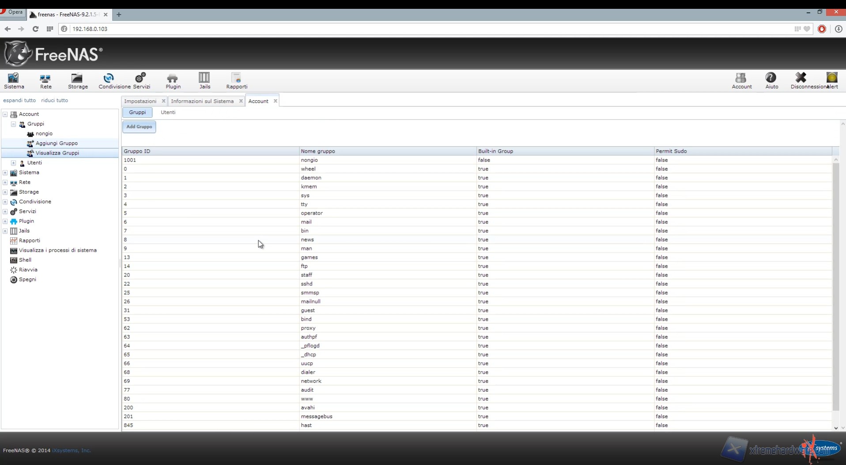Switch to the Utenti sub-tab
Viewport: 846px width, 465px height.
coord(168,112)
